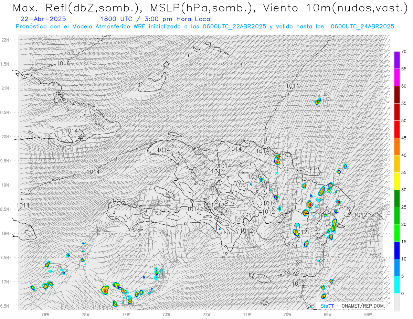Pick the dark green 25-30 dBZ swatch

click(397, 198)
